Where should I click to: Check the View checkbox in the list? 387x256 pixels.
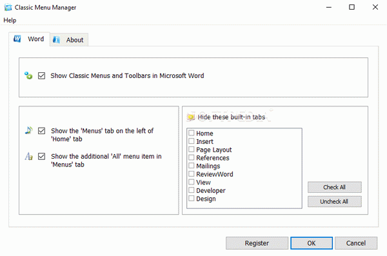192,182
